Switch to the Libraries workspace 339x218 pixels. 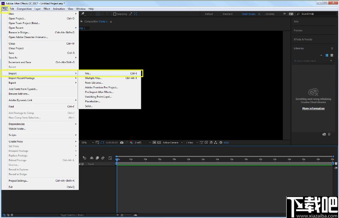tap(270, 14)
